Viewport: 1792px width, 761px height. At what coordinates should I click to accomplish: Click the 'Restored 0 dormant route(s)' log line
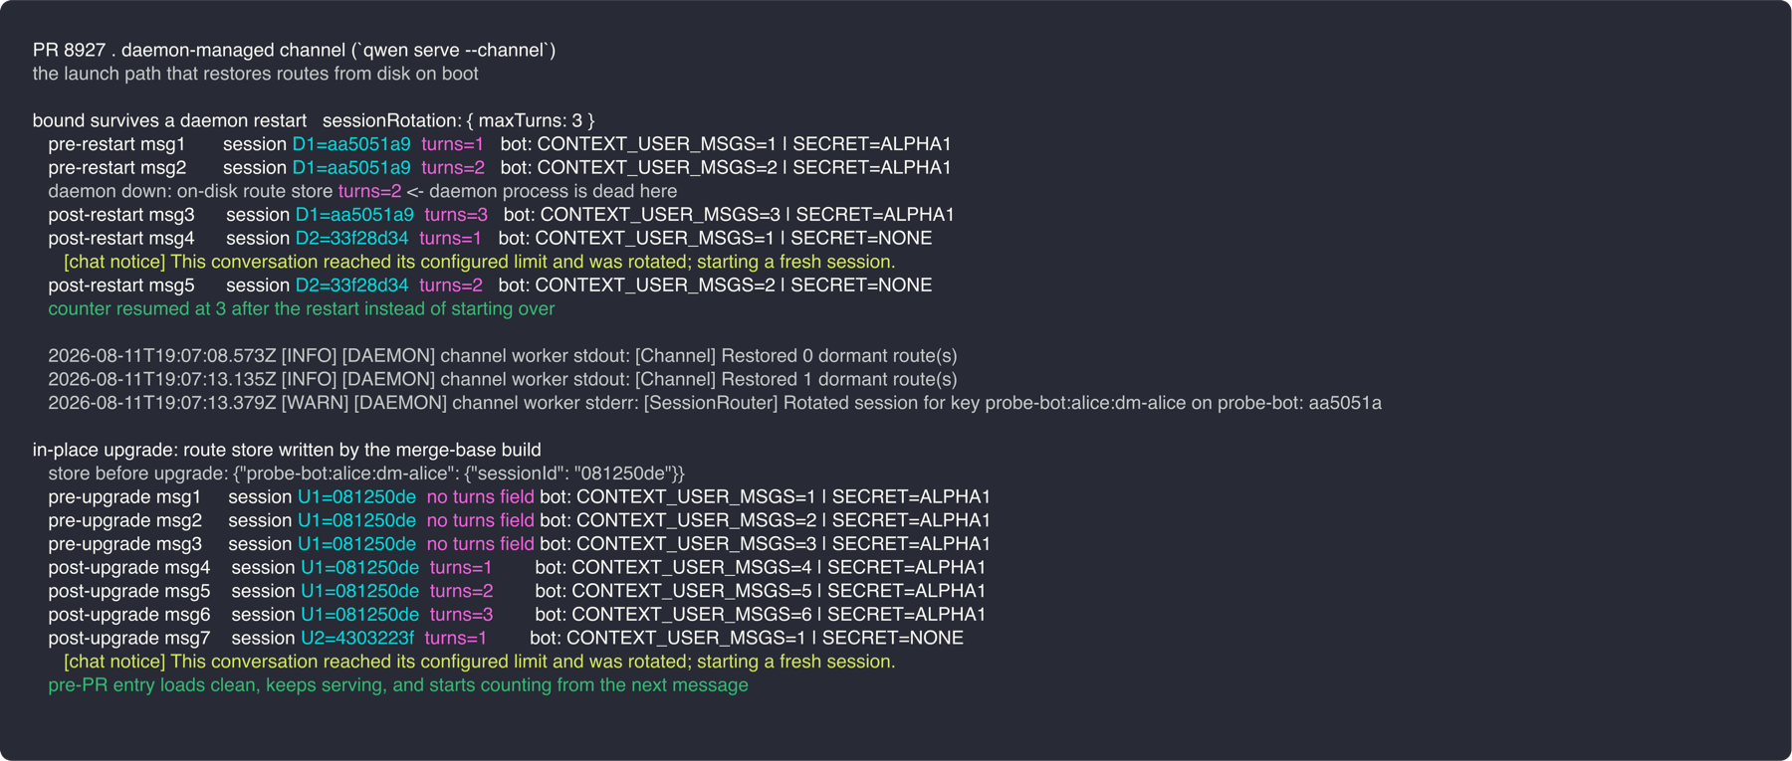[x=503, y=355]
